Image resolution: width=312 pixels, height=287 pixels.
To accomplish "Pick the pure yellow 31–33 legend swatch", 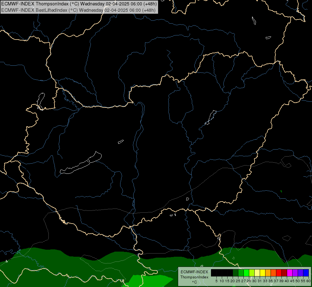I will [x=263, y=273].
